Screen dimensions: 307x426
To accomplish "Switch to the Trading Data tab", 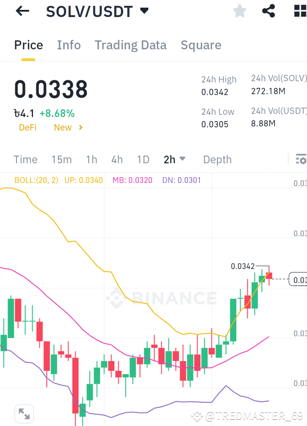I will tap(130, 45).
